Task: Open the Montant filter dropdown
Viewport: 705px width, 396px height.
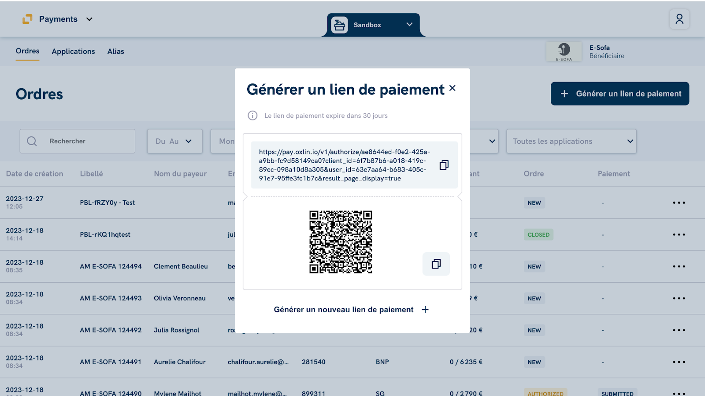Action: pyautogui.click(x=223, y=141)
